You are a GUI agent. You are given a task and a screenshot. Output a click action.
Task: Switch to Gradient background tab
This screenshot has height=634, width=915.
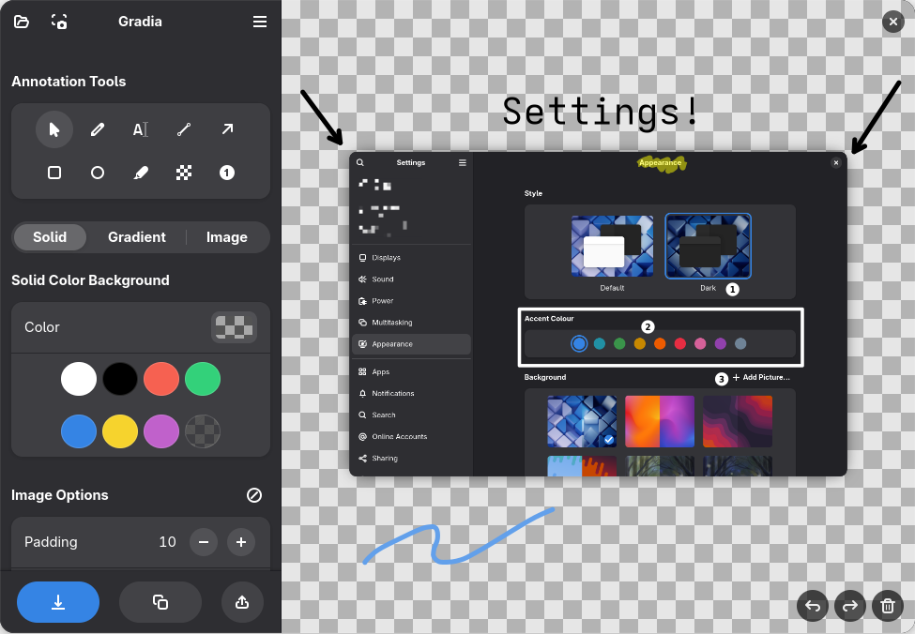137,236
